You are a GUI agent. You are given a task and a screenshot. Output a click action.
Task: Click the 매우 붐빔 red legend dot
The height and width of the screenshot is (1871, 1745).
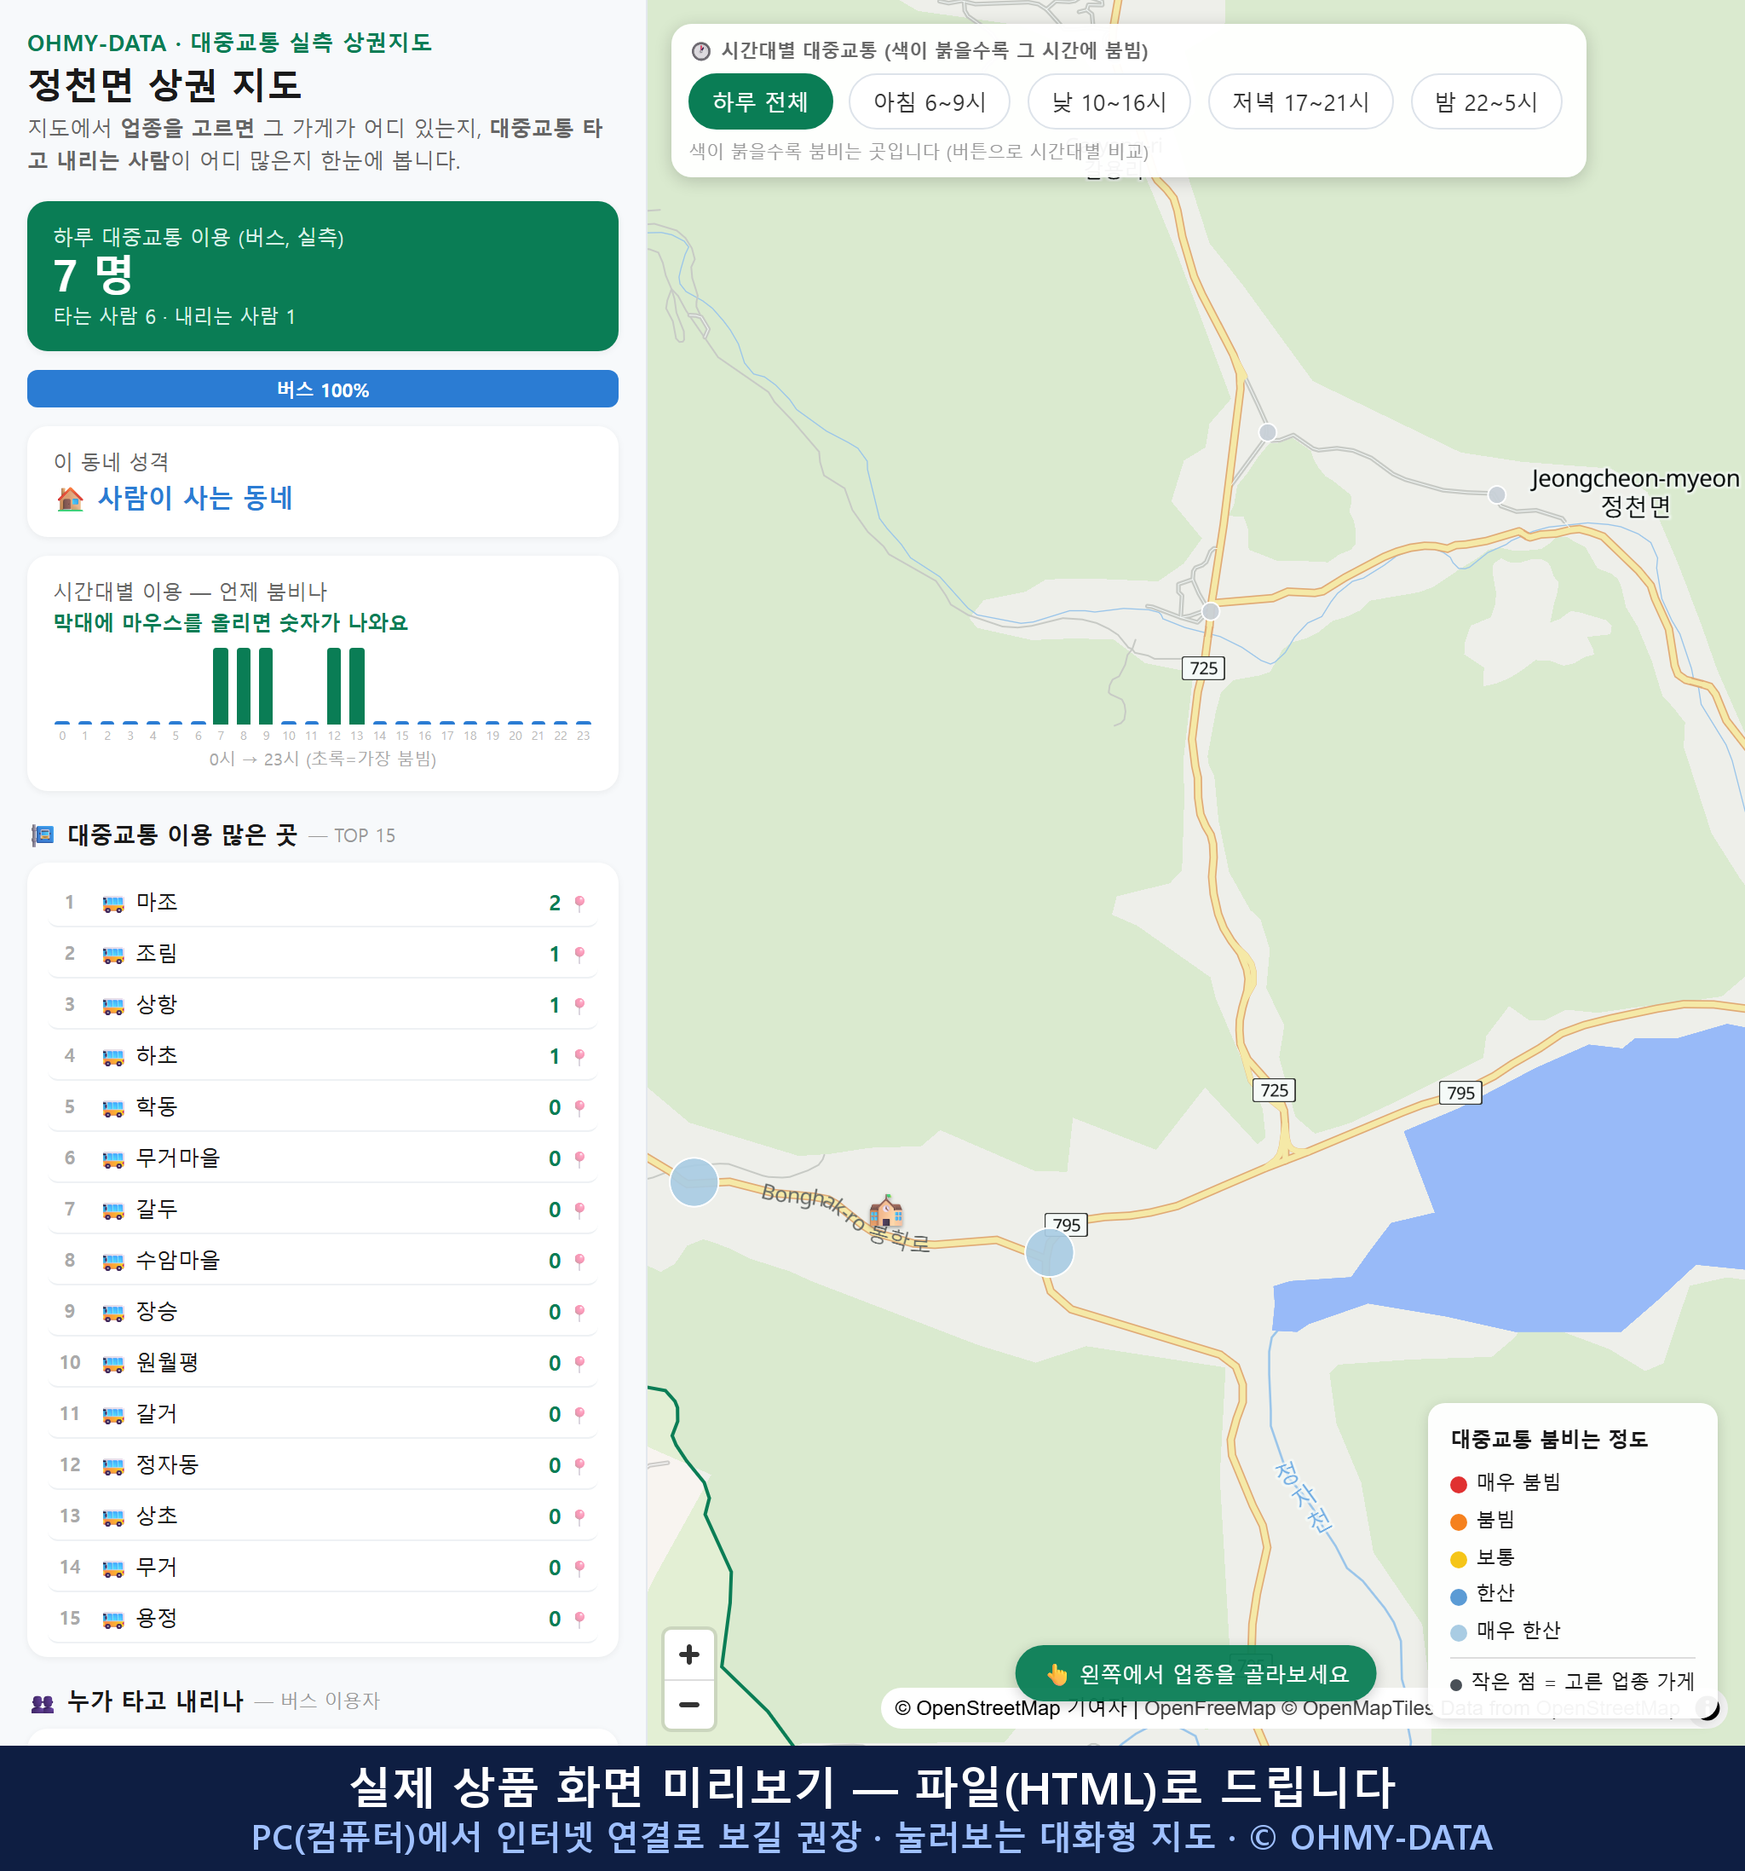[1458, 1484]
